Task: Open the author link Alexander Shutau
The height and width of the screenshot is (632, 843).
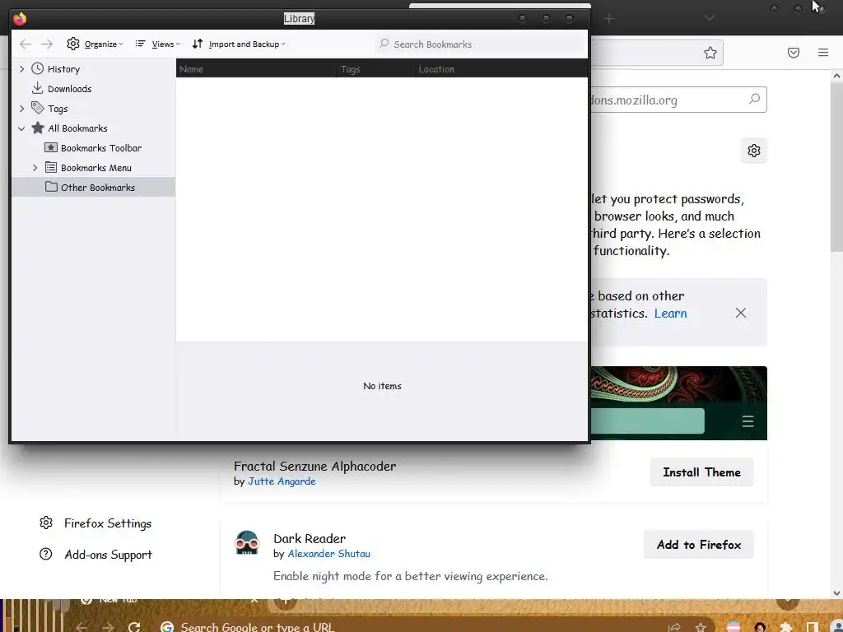Action: tap(328, 554)
